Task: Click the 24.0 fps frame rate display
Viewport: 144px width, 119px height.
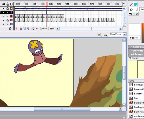Action: pyautogui.click(x=44, y=29)
